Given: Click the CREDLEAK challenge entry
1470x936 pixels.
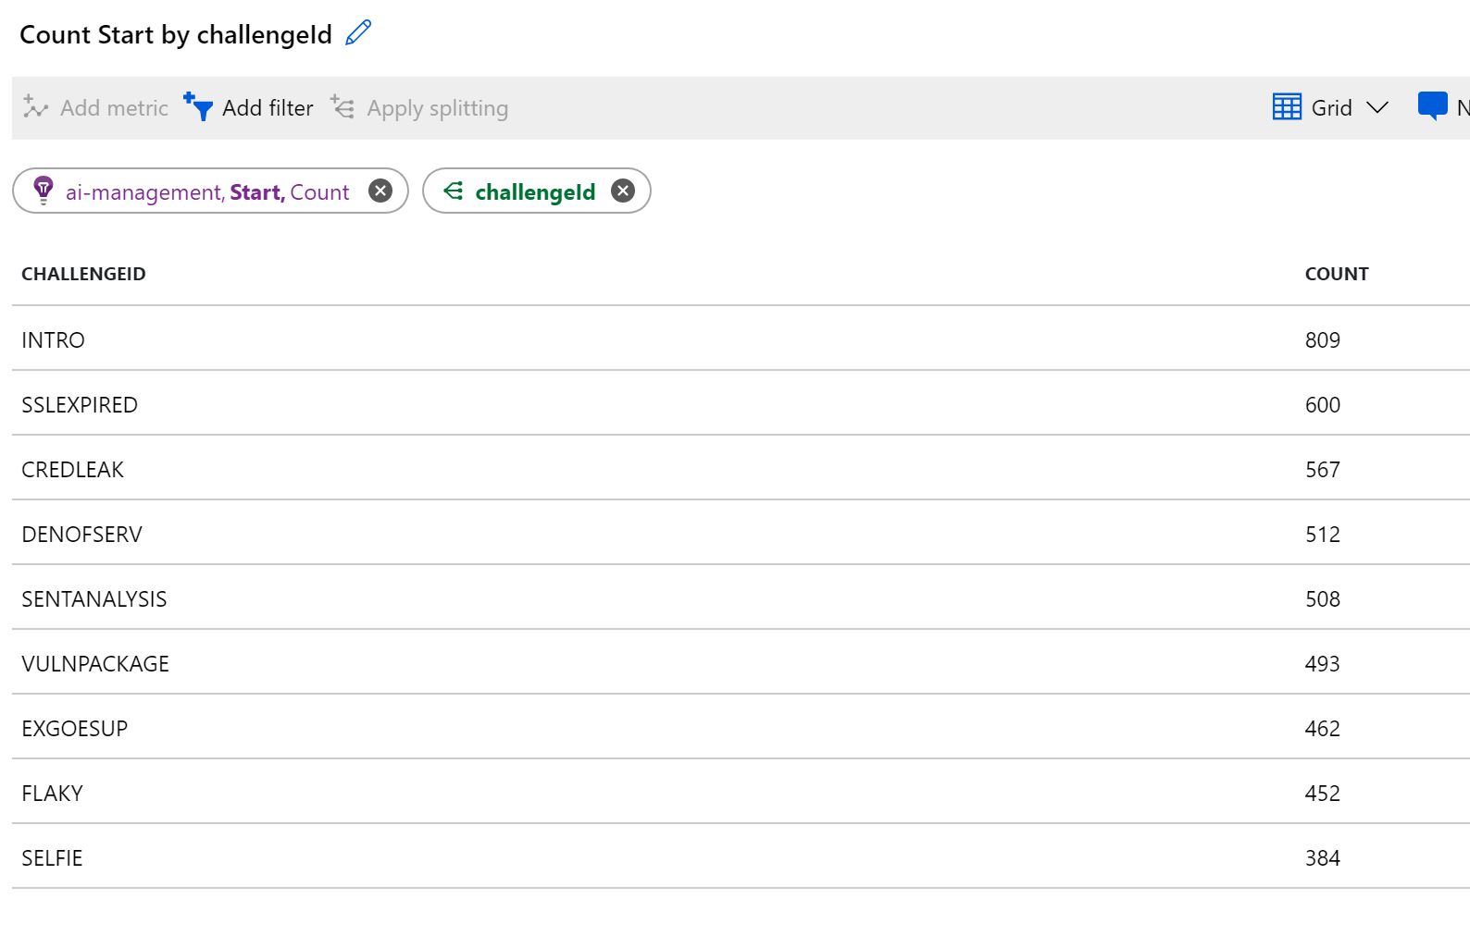Looking at the screenshot, I should pyautogui.click(x=72, y=469).
